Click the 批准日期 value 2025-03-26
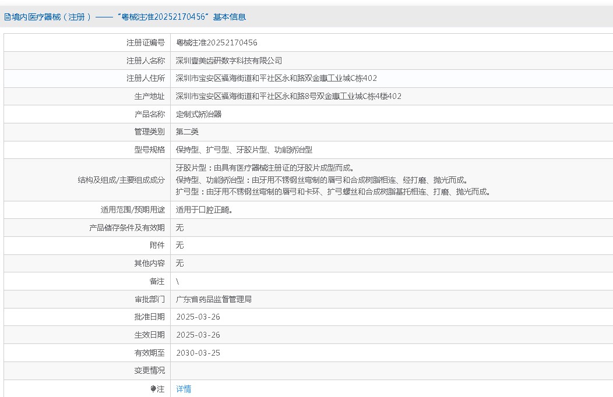The width and height of the screenshot is (613, 397). [x=198, y=317]
